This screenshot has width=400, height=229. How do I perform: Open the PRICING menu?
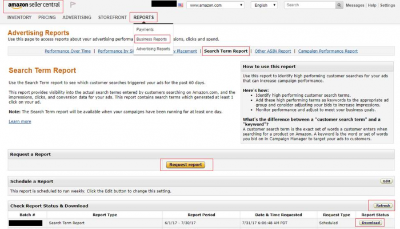(47, 17)
